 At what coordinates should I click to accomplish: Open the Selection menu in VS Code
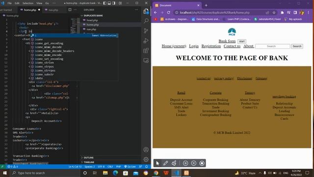point(28,3)
